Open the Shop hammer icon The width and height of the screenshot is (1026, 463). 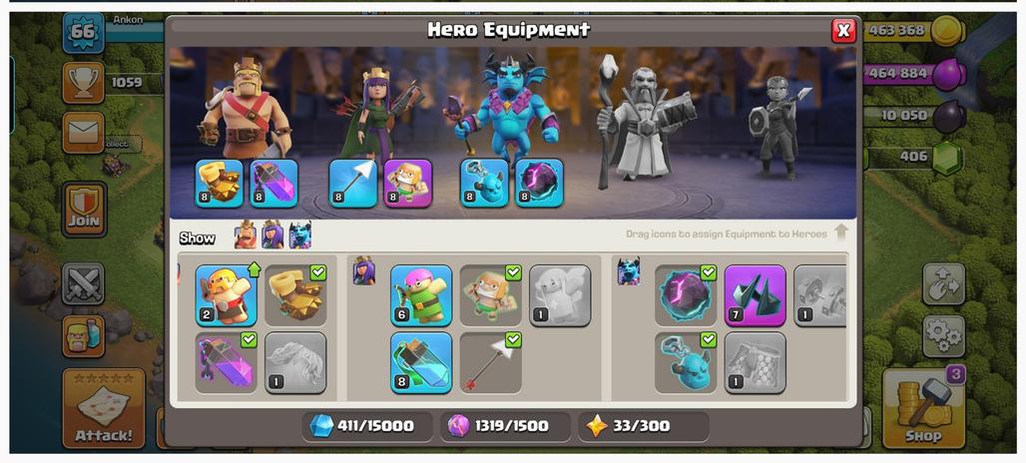pyautogui.click(x=923, y=407)
